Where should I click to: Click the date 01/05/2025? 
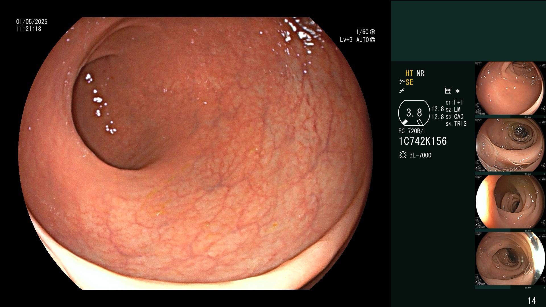click(32, 22)
